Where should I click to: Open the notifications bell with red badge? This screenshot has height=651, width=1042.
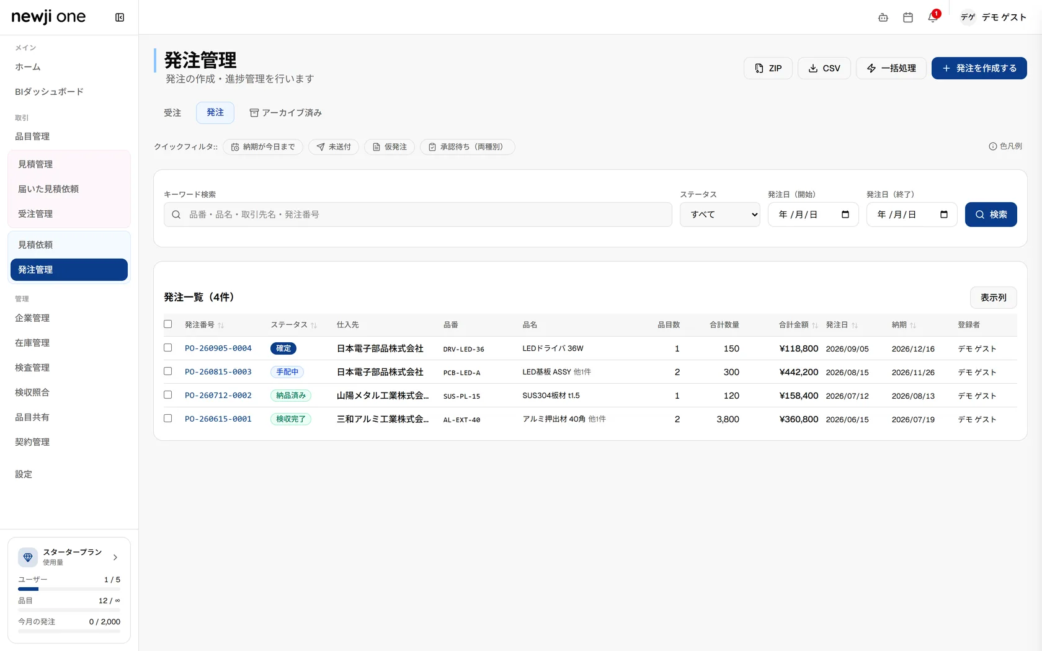[933, 17]
